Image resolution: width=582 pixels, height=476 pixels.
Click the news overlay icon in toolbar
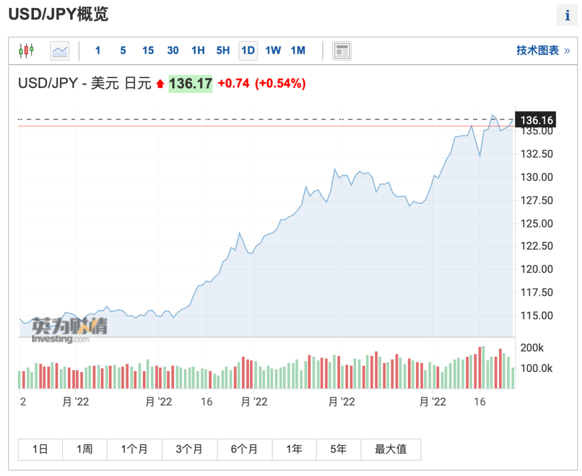click(342, 51)
